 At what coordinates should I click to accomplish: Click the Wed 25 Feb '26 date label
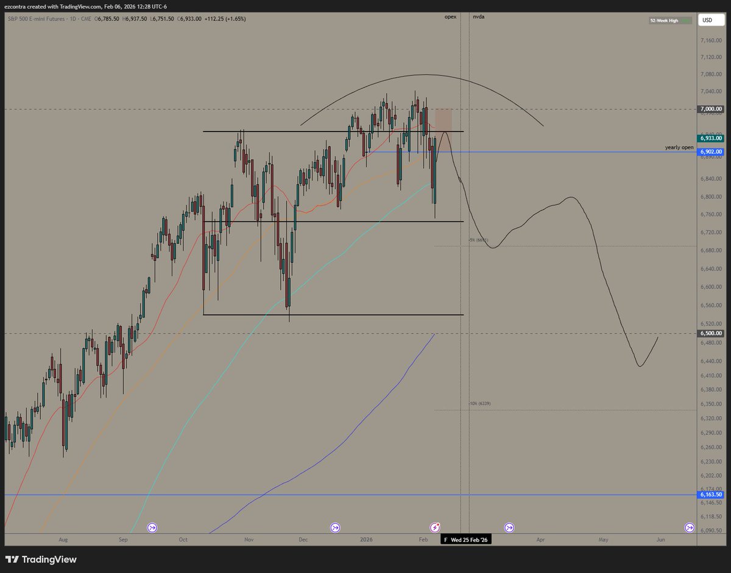click(x=469, y=540)
